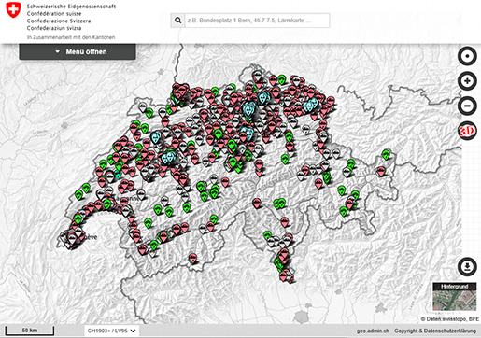Click the 50 km scale bar
The height and width of the screenshot is (338, 481).
[30, 331]
